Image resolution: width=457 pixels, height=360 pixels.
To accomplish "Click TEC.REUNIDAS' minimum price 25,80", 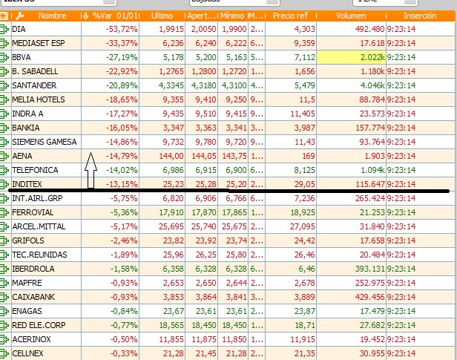I will tap(237, 255).
